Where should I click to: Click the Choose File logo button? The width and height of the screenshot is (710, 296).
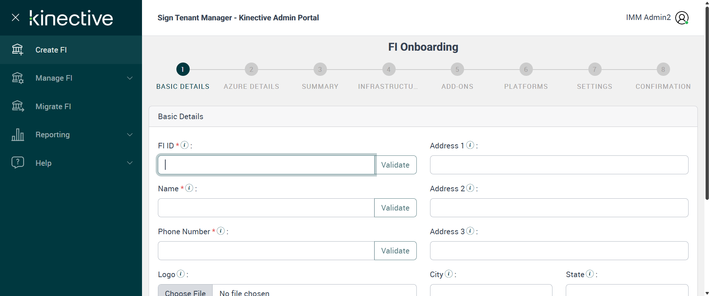(185, 291)
